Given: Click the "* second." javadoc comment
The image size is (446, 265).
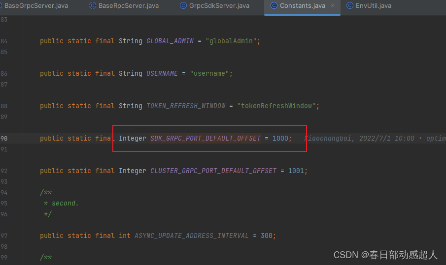Looking at the screenshot, I should point(61,203).
